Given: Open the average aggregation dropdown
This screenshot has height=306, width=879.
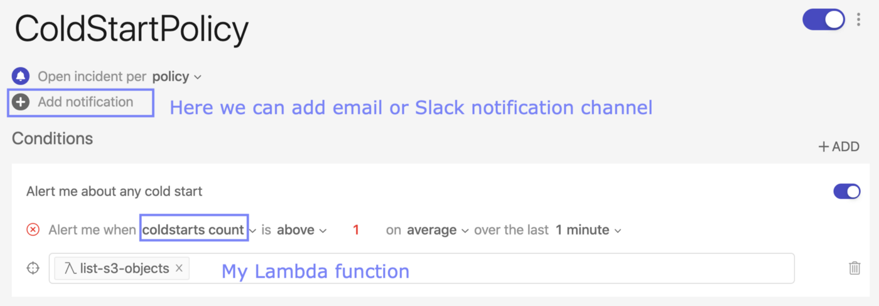Looking at the screenshot, I should 438,230.
